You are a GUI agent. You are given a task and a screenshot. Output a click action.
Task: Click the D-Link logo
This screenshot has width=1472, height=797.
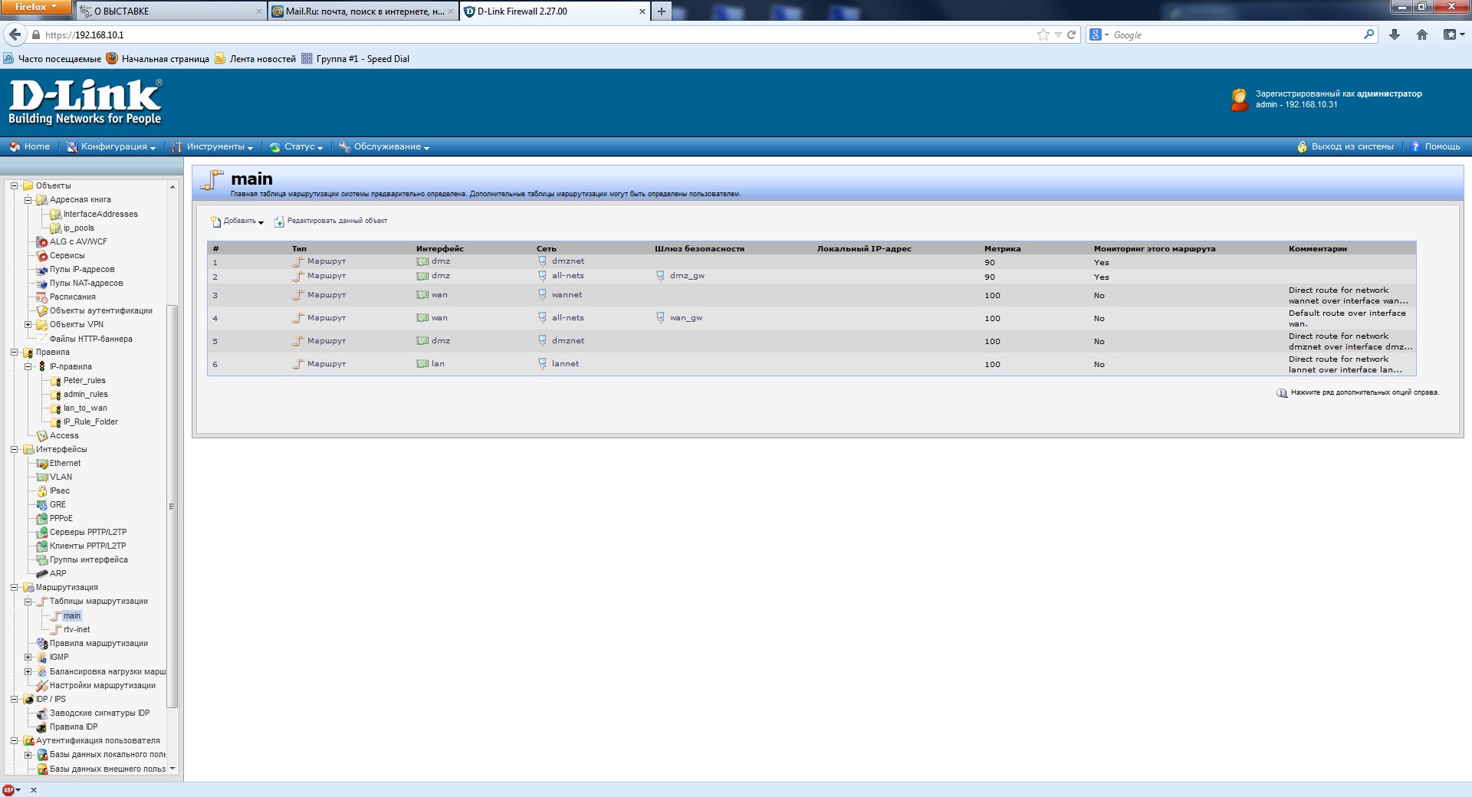pyautogui.click(x=85, y=102)
